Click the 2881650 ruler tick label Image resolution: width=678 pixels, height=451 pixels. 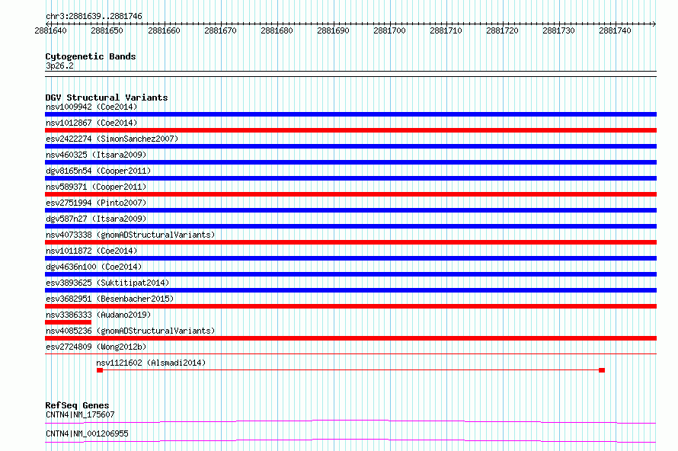(107, 30)
